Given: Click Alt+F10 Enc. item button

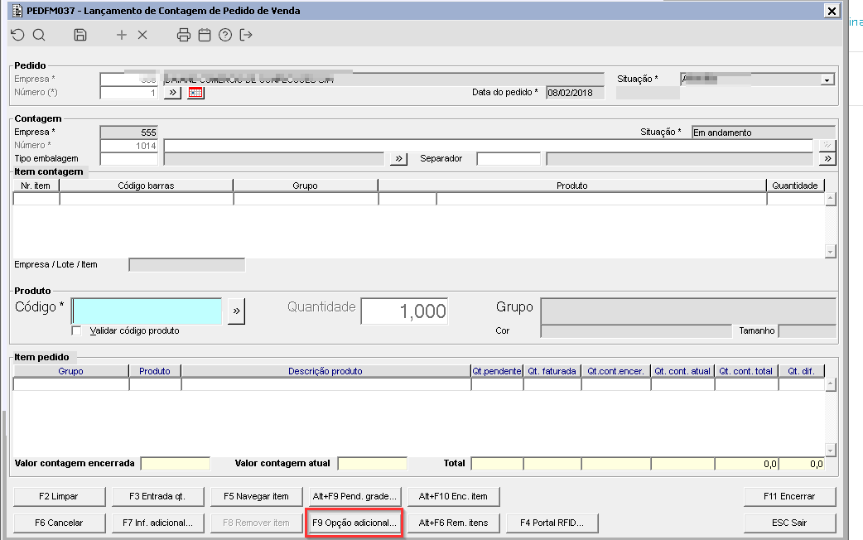Looking at the screenshot, I should point(454,496).
